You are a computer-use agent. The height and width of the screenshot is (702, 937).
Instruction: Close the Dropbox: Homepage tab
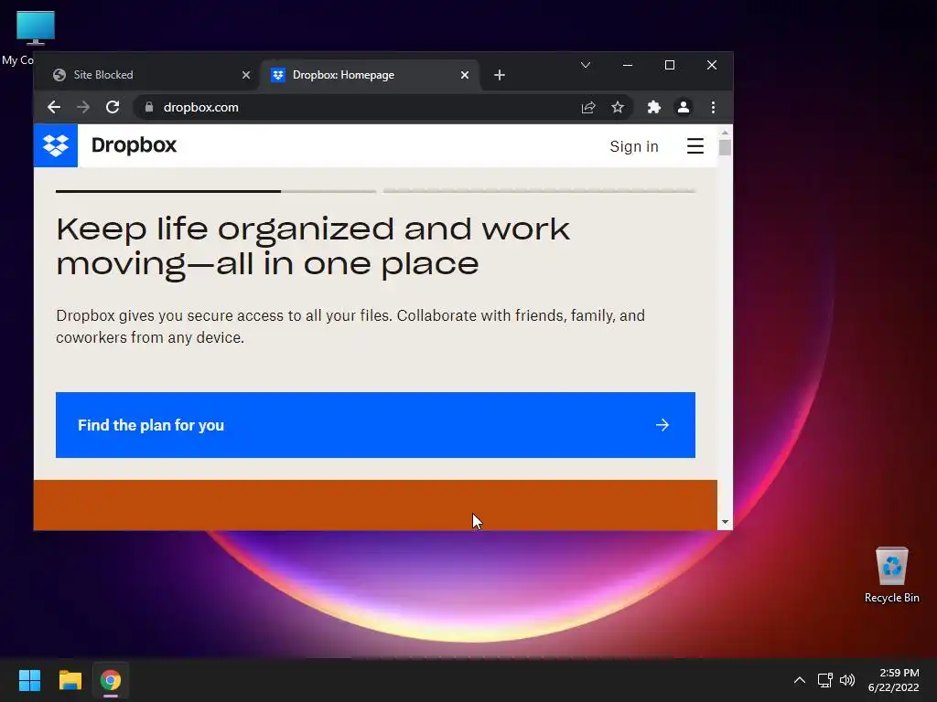pos(465,75)
